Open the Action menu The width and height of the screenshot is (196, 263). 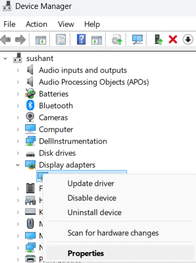tap(36, 24)
